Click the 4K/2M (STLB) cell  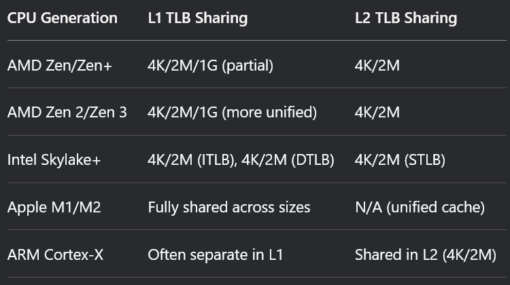coord(400,160)
